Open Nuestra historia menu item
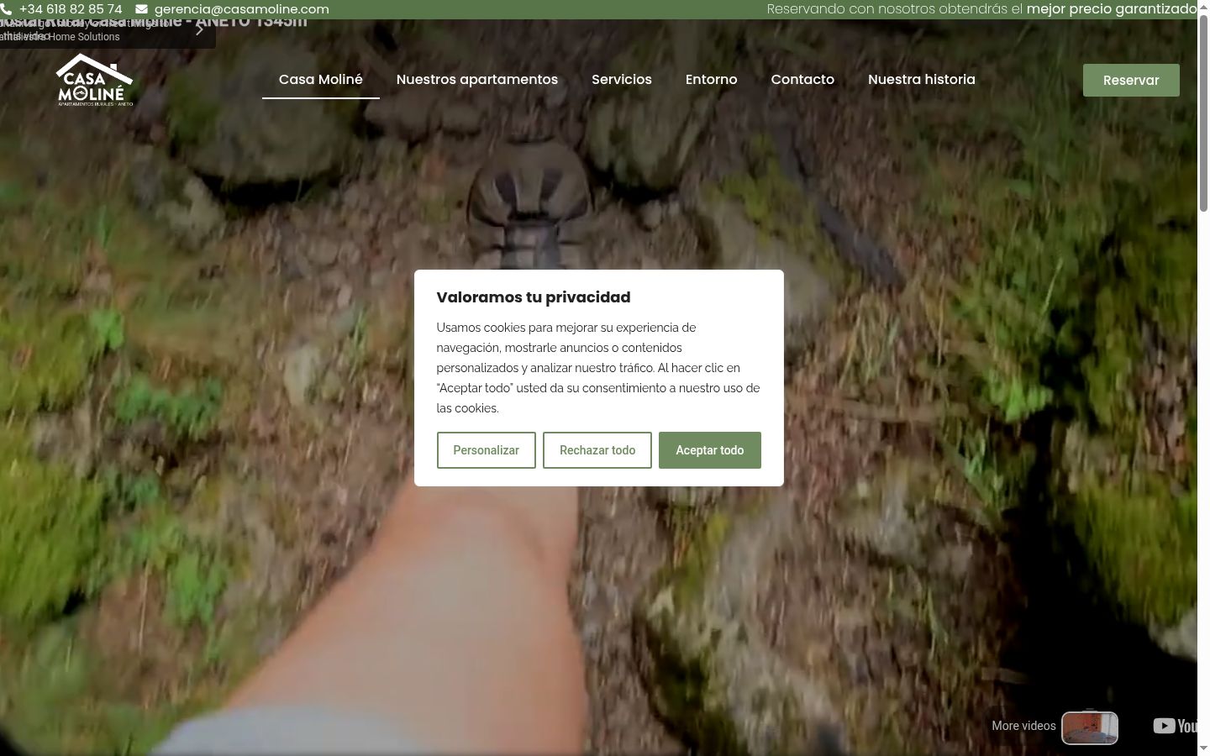The height and width of the screenshot is (756, 1210). (922, 80)
